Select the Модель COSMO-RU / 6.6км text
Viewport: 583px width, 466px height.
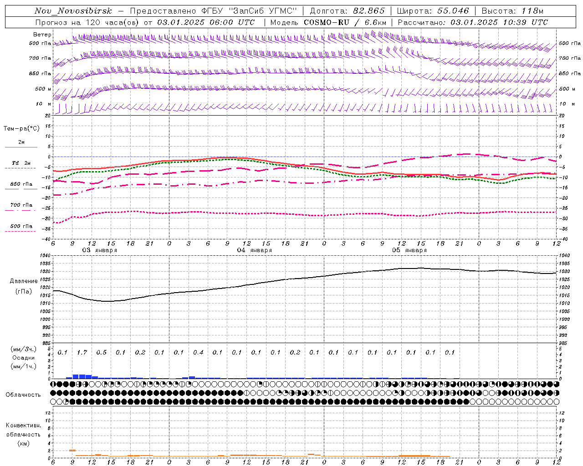(328, 22)
